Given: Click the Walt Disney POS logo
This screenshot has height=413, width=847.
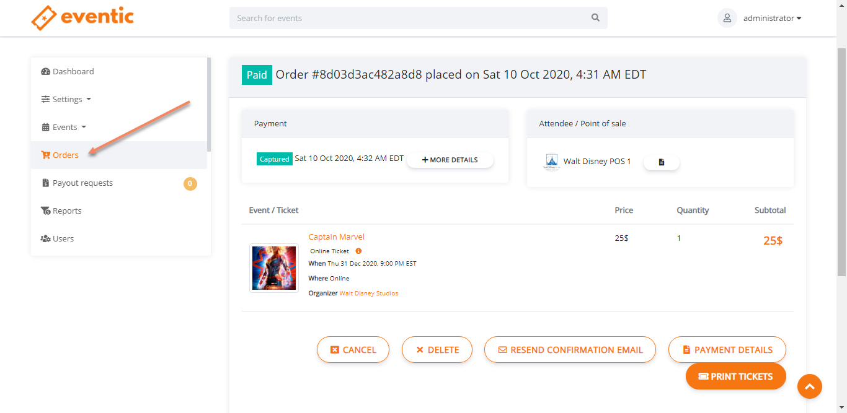Looking at the screenshot, I should click(551, 162).
